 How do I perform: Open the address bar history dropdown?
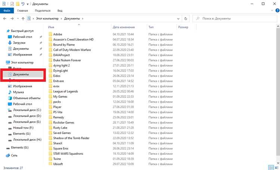pos(178,19)
